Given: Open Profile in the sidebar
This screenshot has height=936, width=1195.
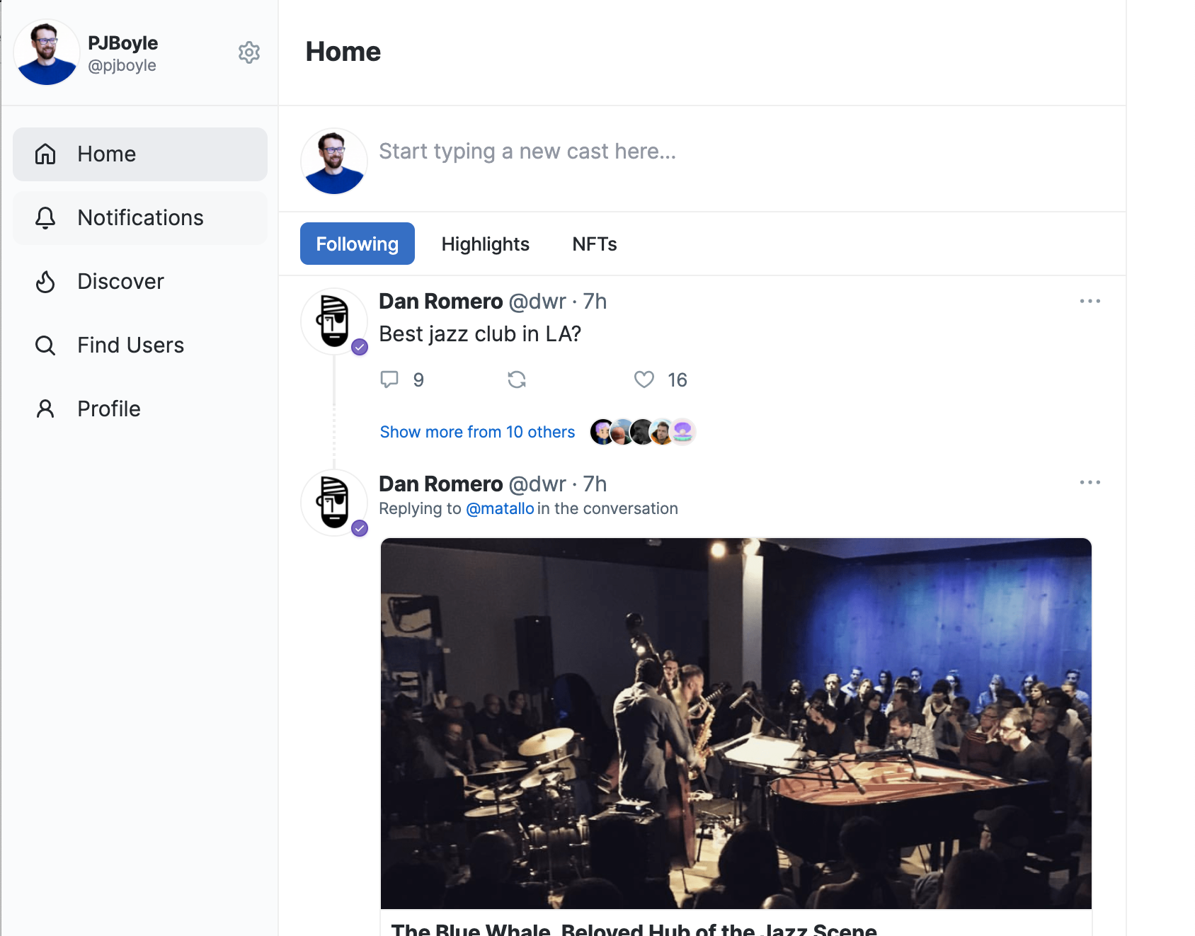Looking at the screenshot, I should click(108, 409).
